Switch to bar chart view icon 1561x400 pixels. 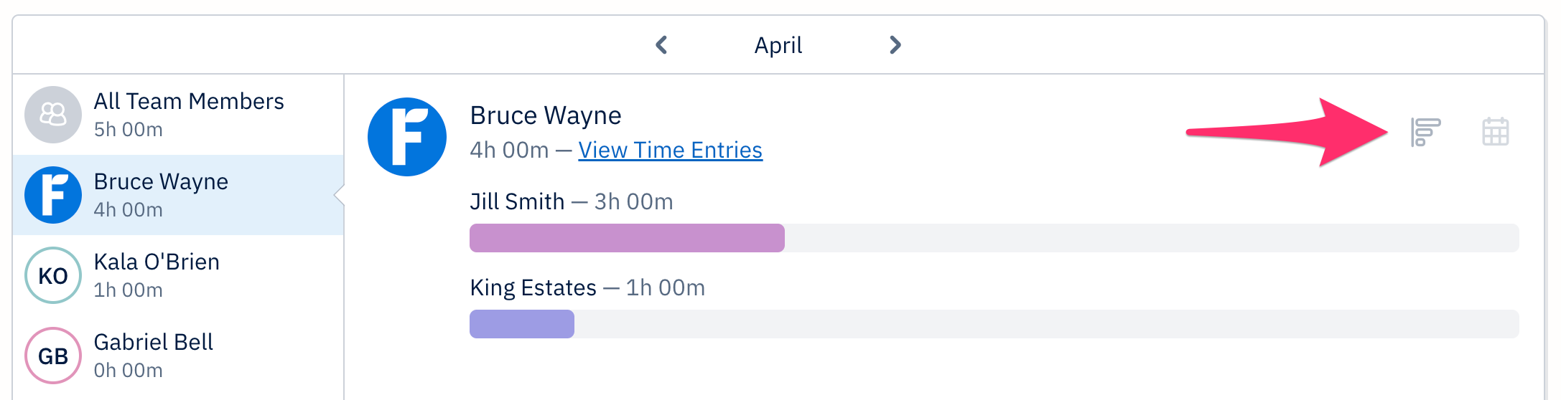point(1425,132)
